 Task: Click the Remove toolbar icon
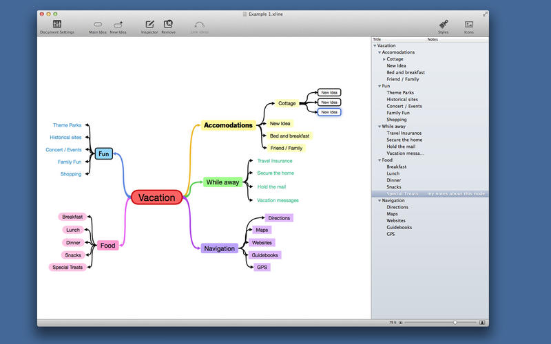[x=168, y=25]
